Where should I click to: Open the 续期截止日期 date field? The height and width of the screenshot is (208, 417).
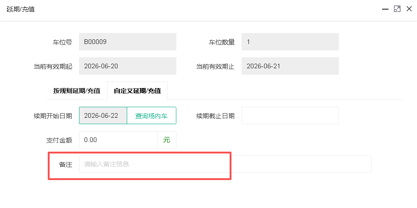[x=290, y=115]
